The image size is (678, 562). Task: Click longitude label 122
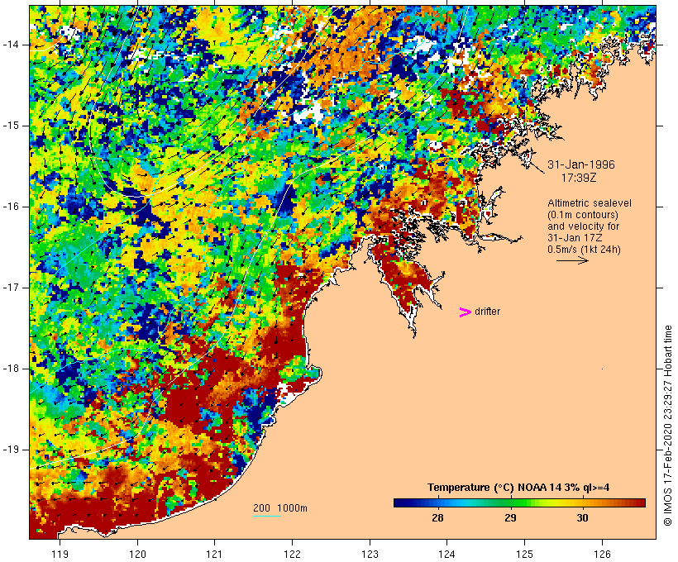(x=292, y=554)
